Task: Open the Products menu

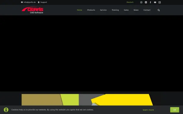Action: (91, 10)
